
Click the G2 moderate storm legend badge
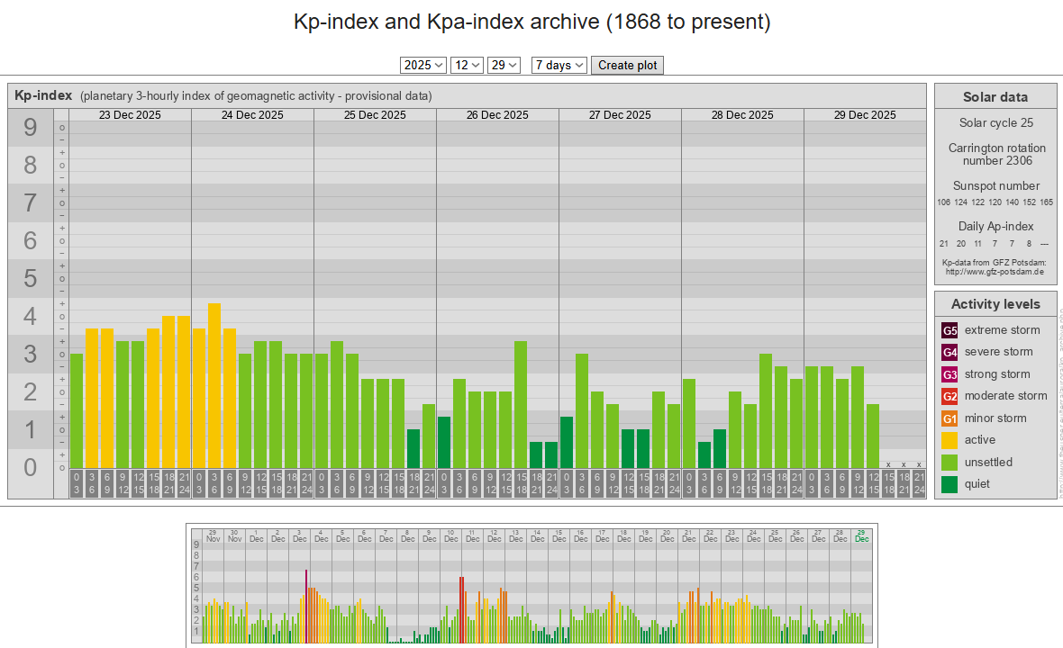949,396
